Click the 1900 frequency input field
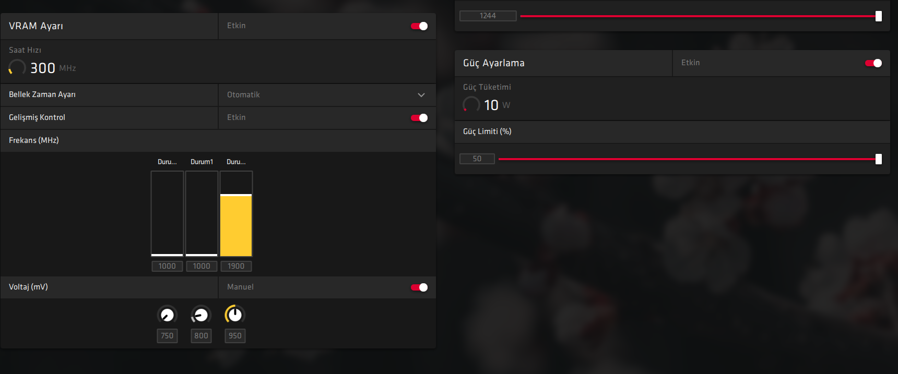This screenshot has height=374, width=898. pos(236,267)
